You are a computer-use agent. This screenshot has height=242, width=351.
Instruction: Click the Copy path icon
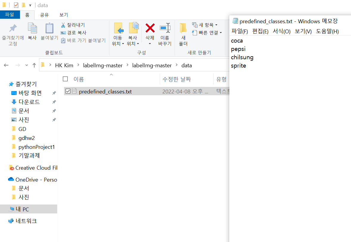click(x=63, y=33)
